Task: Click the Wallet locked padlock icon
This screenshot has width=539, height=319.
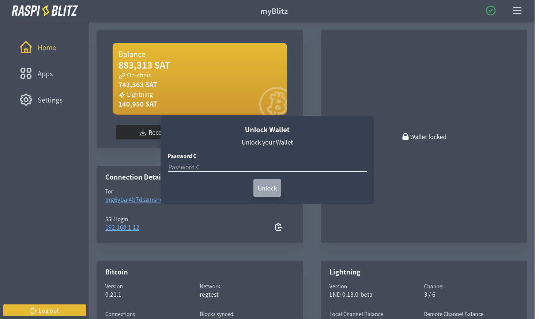Action: point(405,137)
